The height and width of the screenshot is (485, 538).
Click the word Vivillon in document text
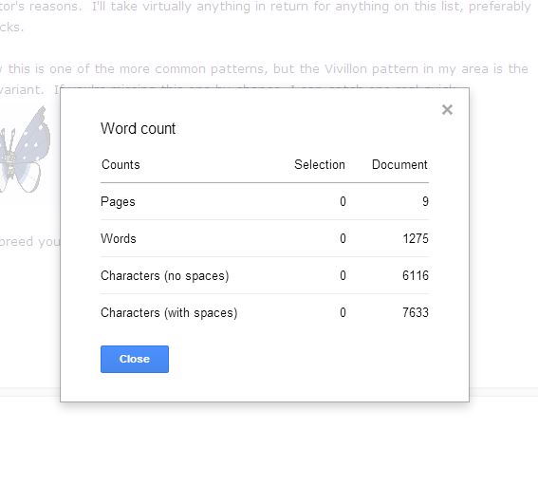[x=346, y=69]
